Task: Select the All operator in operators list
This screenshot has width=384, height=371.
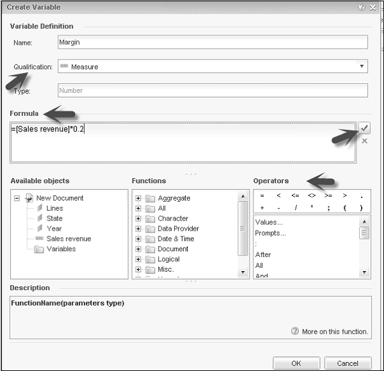Action: pos(259,265)
